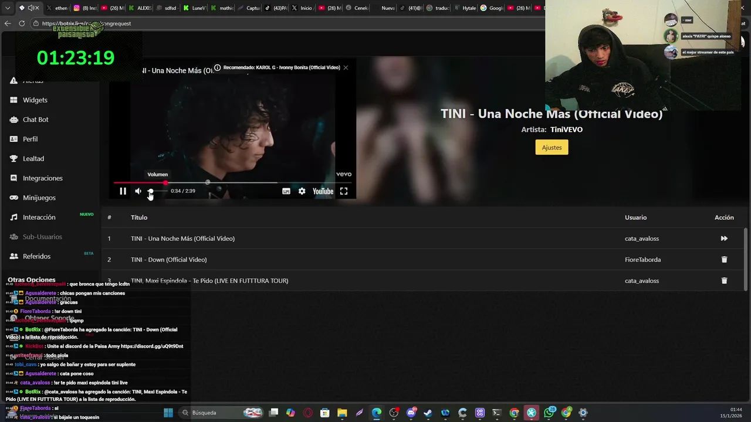Switch to the LuneV tab

pyautogui.click(x=194, y=8)
